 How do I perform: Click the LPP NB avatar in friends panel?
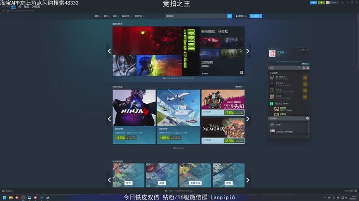(x=272, y=53)
